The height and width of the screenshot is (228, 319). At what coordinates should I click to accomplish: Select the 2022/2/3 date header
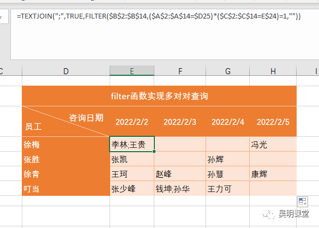(180, 122)
